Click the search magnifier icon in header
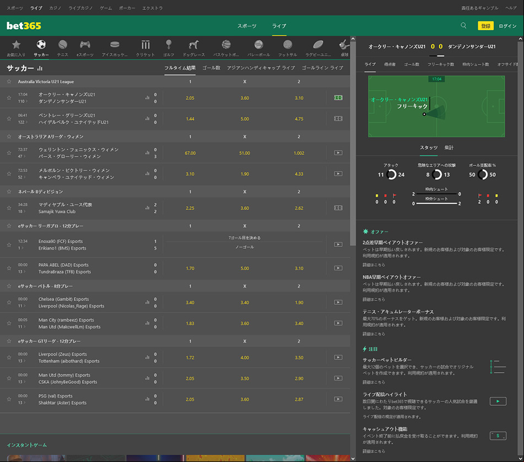The height and width of the screenshot is (462, 524). 463,25
